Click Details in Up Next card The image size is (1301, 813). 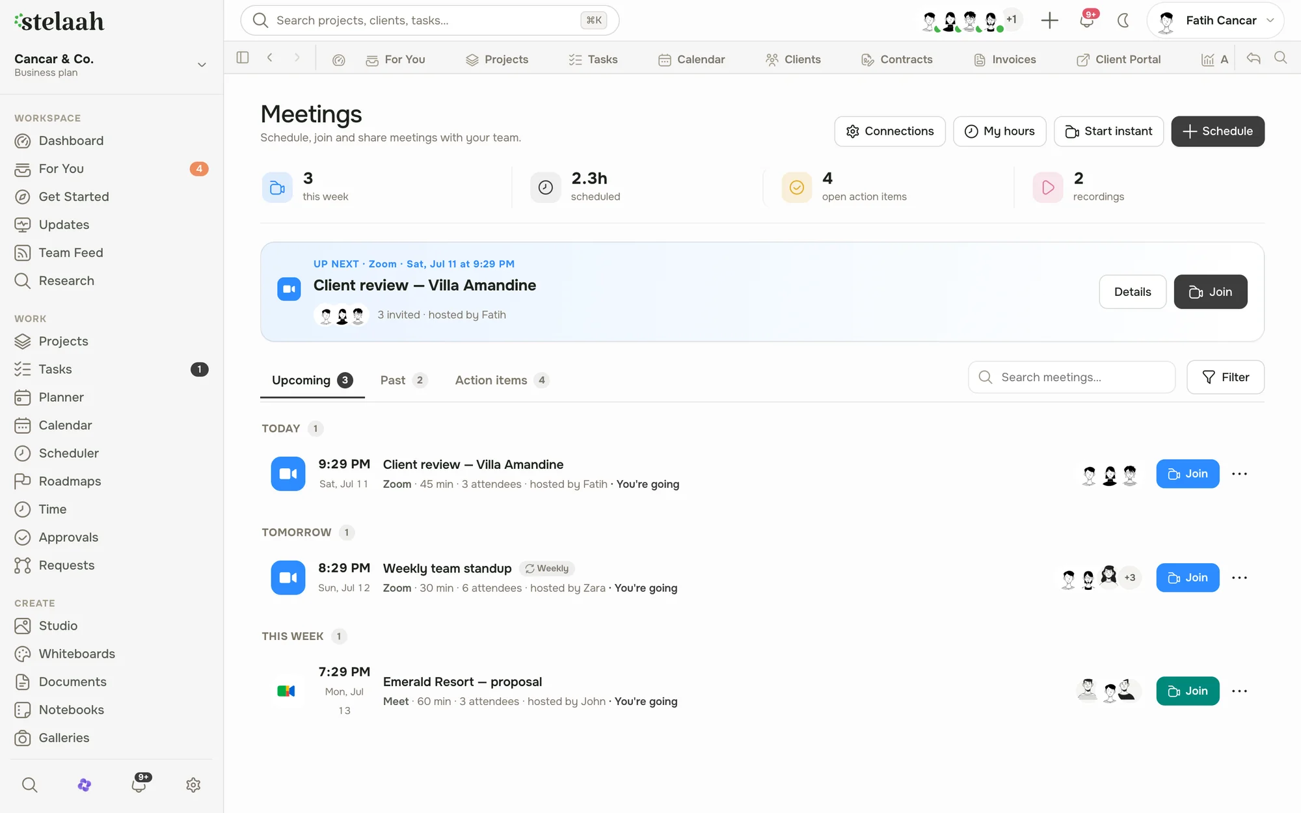(x=1133, y=291)
